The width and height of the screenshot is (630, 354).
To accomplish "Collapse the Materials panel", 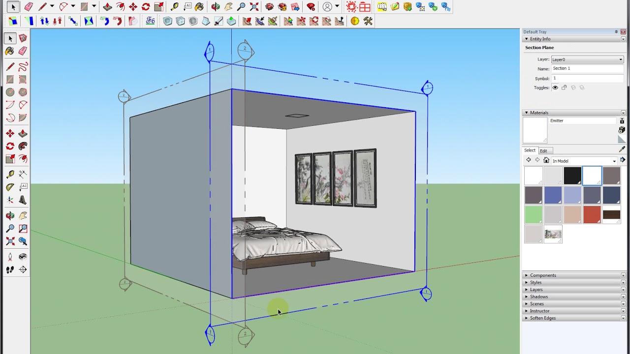I will coord(526,113).
